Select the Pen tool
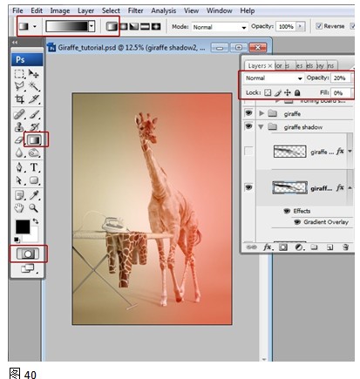Screen dimensions: 360x379 [x=19, y=167]
